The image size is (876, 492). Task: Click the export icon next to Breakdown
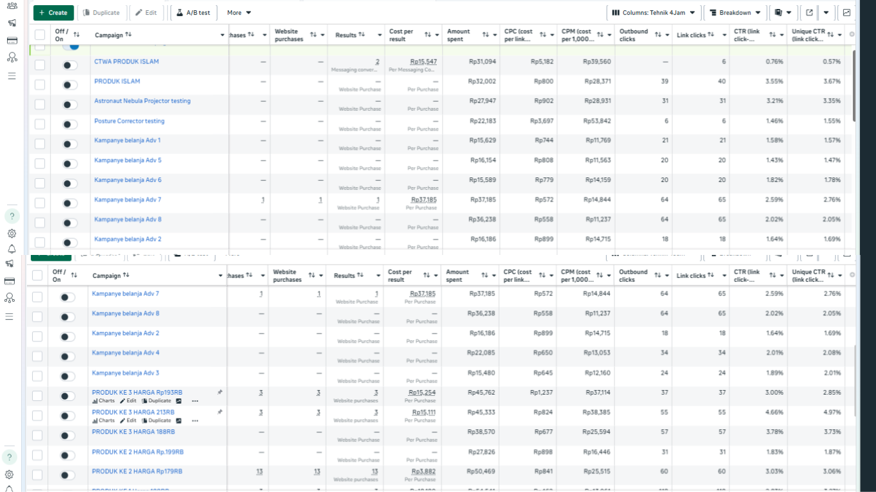tap(809, 12)
